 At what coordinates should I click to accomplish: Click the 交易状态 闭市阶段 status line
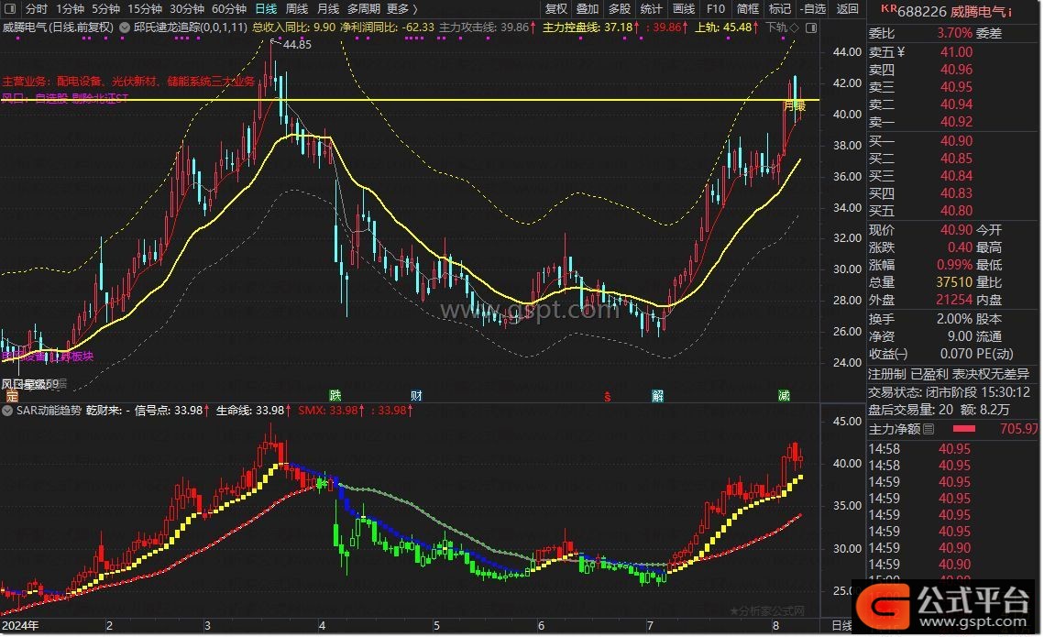coord(949,392)
